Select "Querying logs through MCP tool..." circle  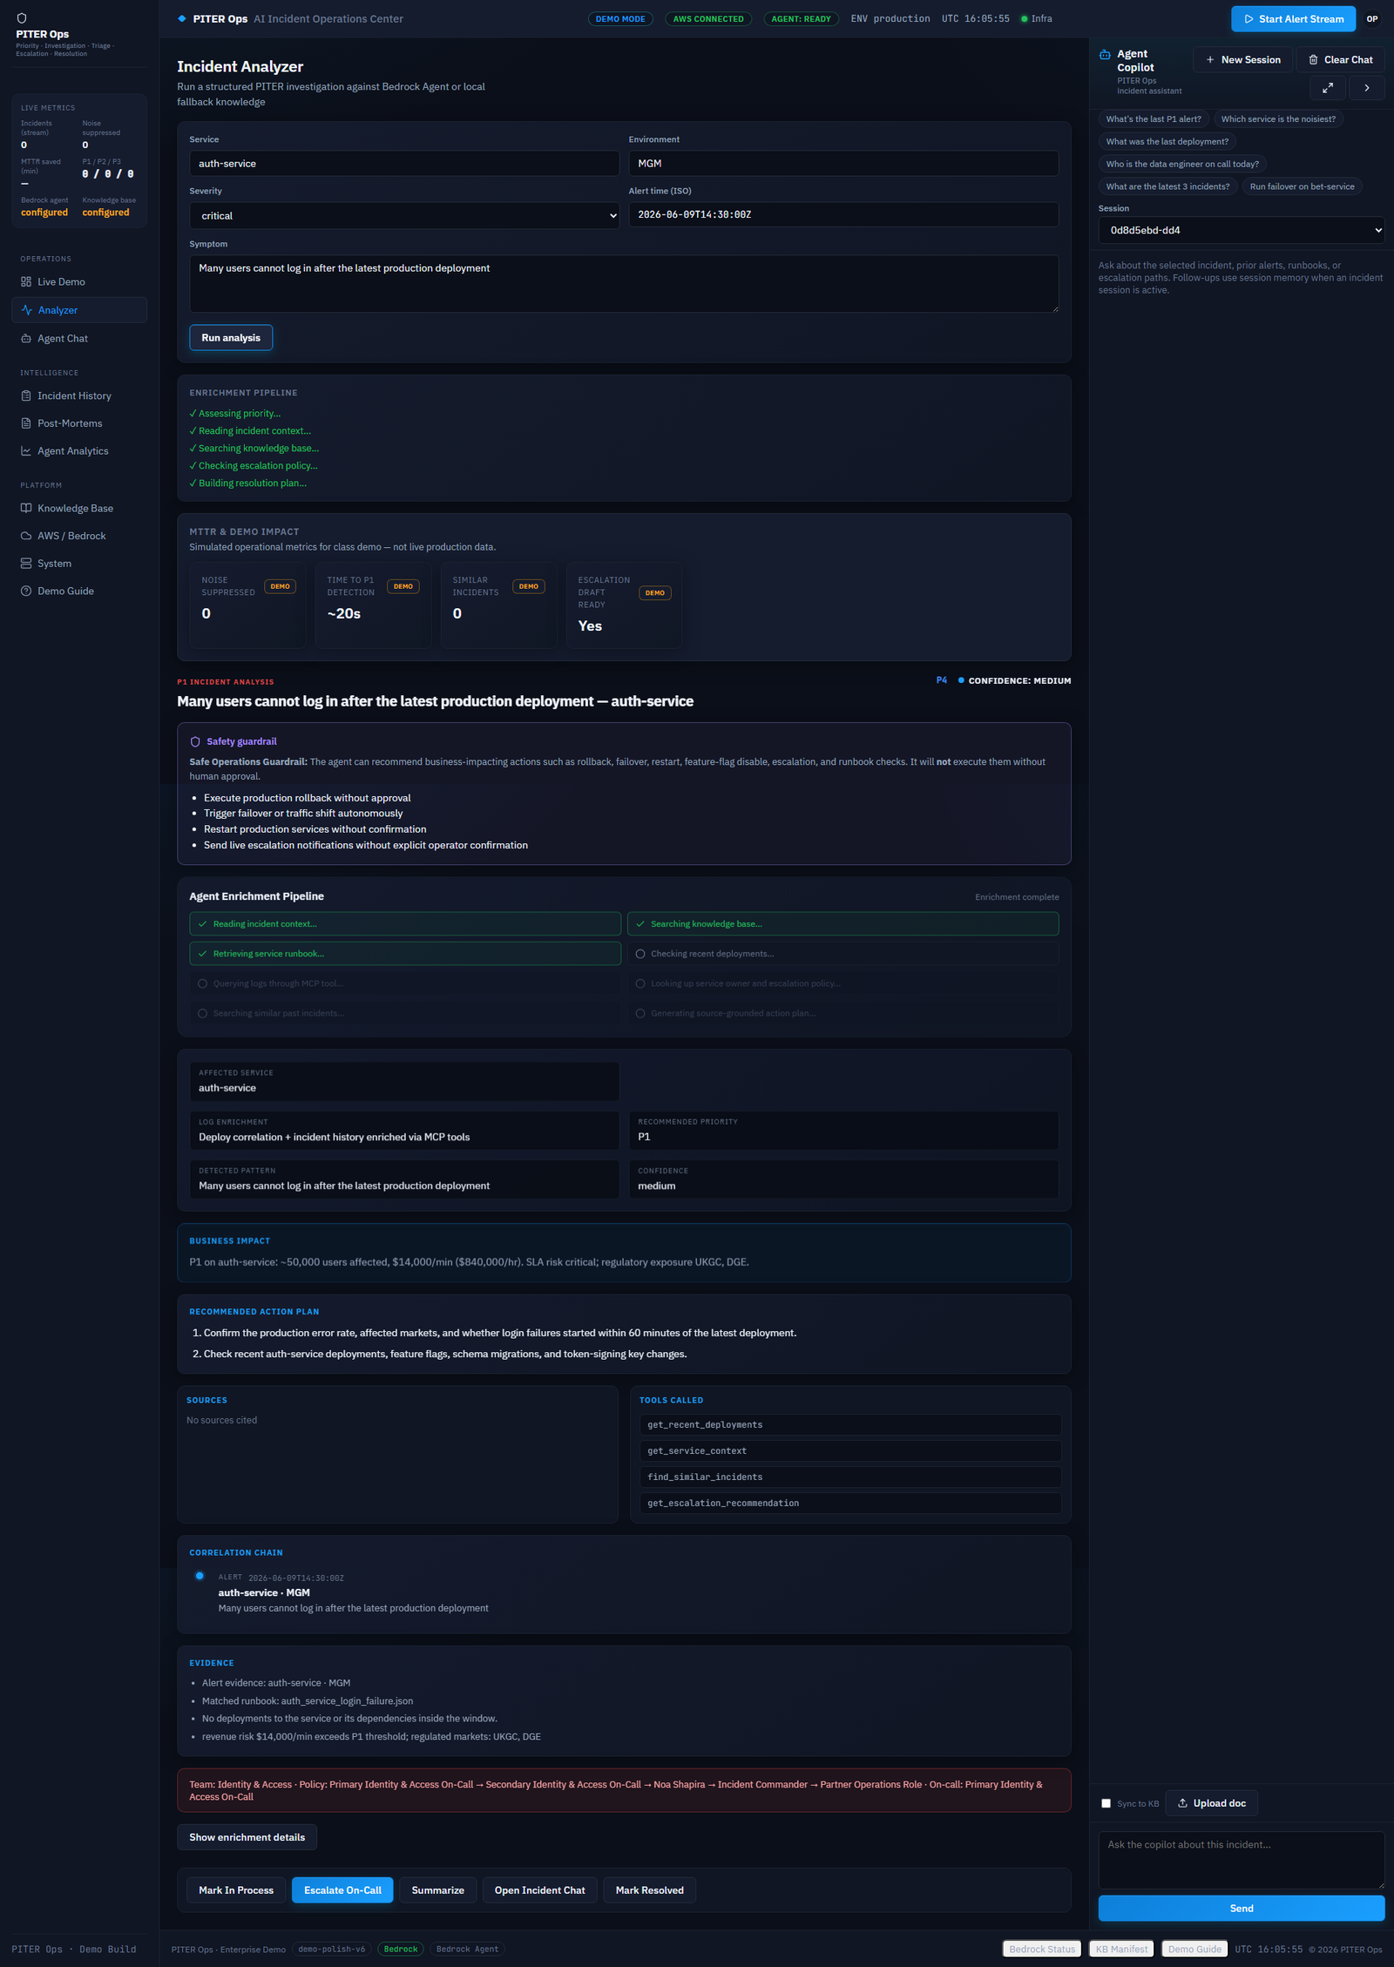point(203,983)
